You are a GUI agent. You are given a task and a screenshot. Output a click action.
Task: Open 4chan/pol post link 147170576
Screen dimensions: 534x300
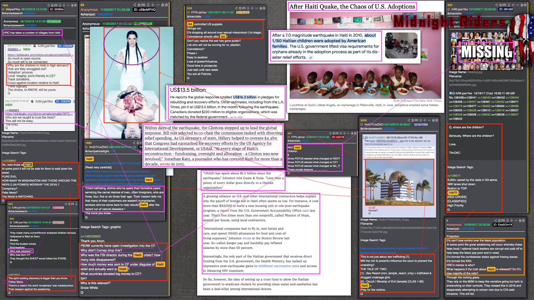(x=468, y=229)
